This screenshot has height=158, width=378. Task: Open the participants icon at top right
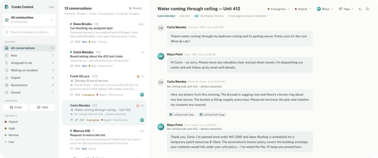click(x=367, y=9)
